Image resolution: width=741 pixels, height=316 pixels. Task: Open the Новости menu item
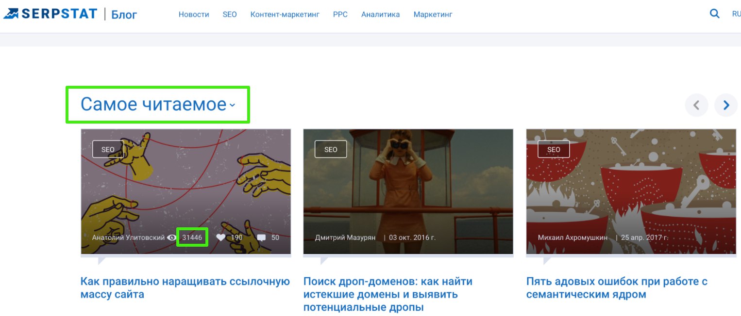194,15
